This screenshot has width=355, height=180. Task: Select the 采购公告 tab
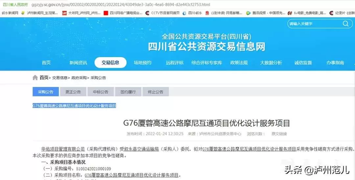(46, 92)
